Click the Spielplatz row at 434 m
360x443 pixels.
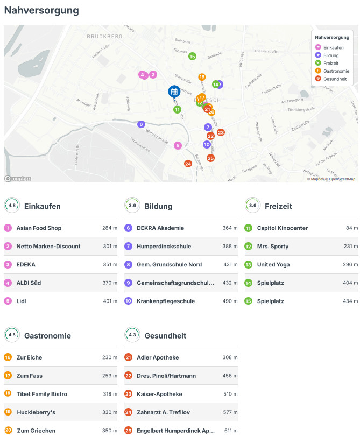(301, 301)
